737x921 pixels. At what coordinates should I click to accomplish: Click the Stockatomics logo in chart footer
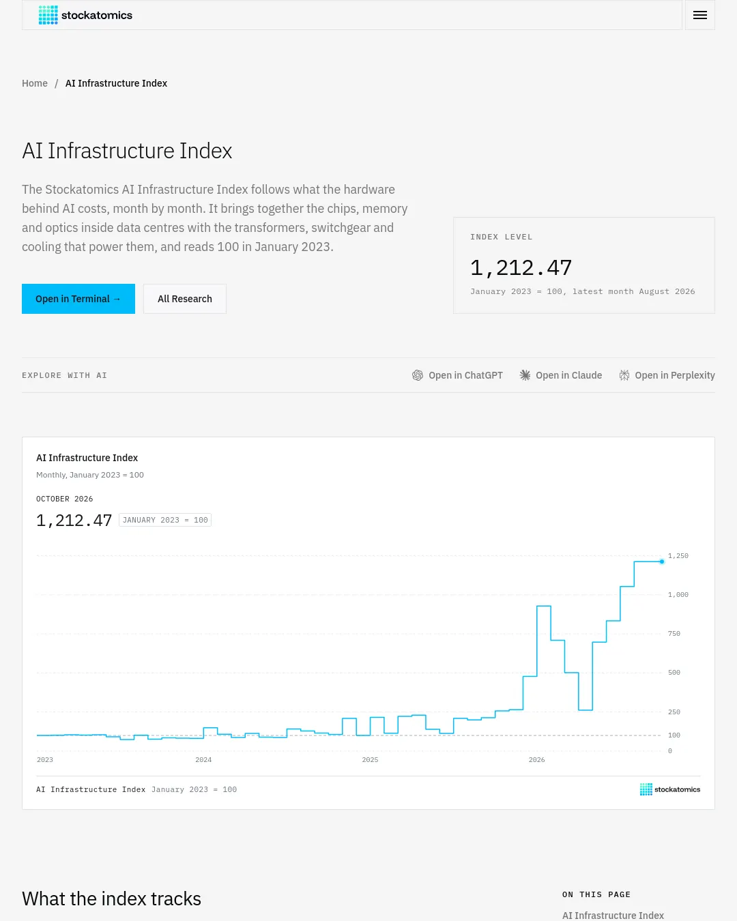(x=670, y=789)
